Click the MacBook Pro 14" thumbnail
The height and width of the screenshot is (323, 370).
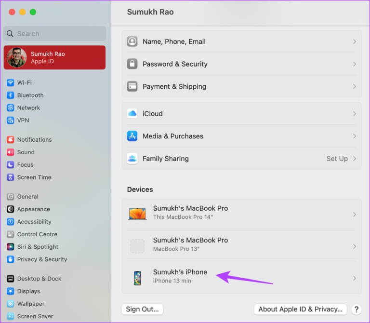click(137, 214)
